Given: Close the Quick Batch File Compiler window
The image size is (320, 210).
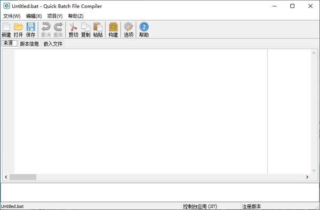Looking at the screenshot, I should [310, 6].
